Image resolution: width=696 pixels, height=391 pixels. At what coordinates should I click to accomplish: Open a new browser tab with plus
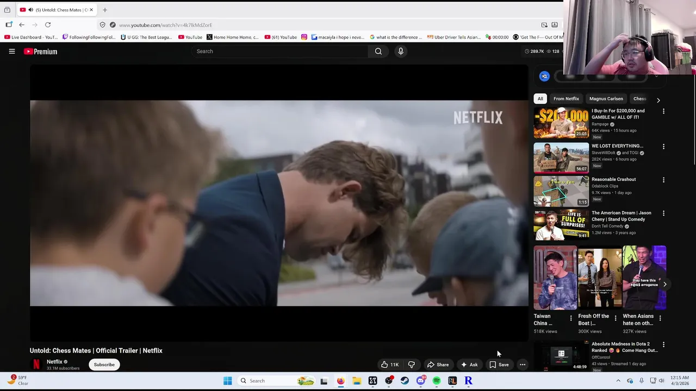[105, 10]
